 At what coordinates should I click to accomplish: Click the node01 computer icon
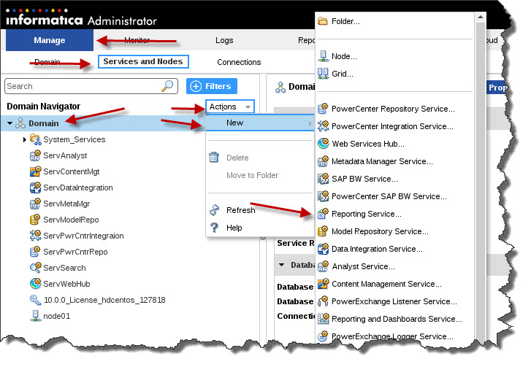[35, 316]
